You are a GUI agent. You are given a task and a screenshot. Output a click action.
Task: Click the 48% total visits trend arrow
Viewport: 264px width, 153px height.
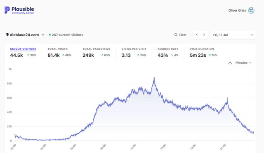[63, 55]
